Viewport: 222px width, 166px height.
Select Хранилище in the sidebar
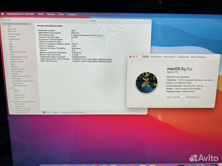tap(18, 83)
